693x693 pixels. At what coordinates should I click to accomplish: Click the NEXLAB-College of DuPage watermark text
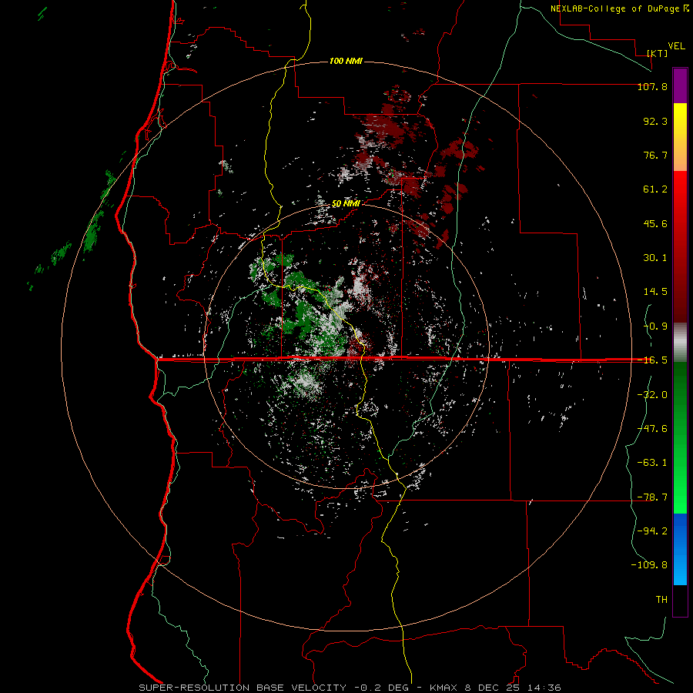pyautogui.click(x=616, y=8)
